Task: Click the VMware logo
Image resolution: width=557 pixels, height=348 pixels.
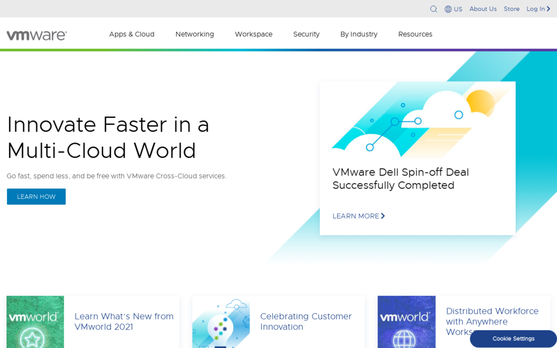Action: pos(36,35)
